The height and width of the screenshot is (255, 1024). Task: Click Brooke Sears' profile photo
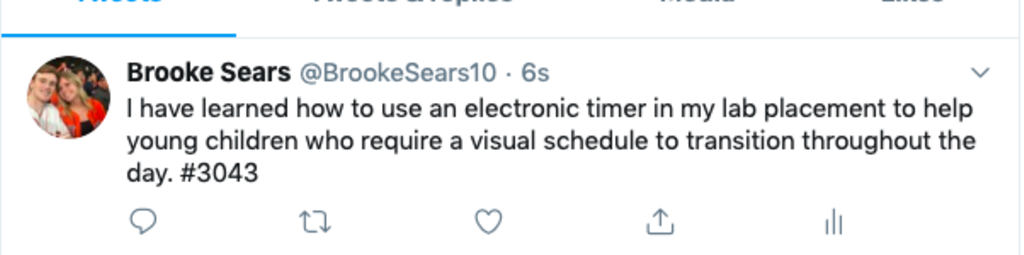pyautogui.click(x=69, y=97)
